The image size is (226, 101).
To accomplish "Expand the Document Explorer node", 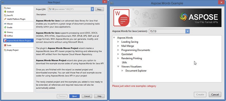I will [122, 71].
